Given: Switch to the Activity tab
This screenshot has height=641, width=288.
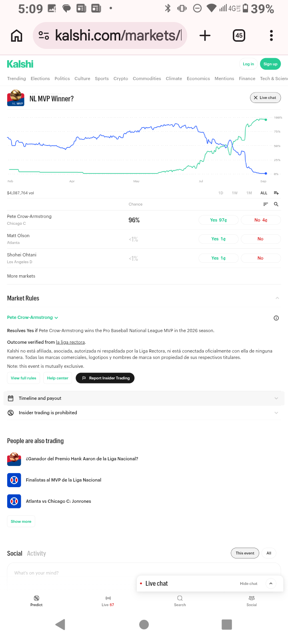Looking at the screenshot, I should point(36,553).
